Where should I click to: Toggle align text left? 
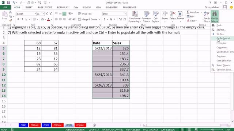tap(56, 19)
